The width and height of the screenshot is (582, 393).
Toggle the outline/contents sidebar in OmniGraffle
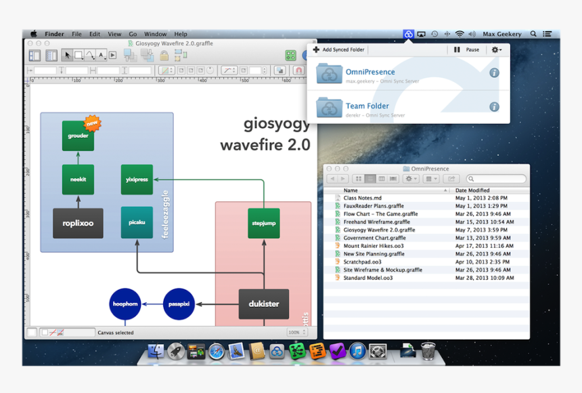[51, 56]
